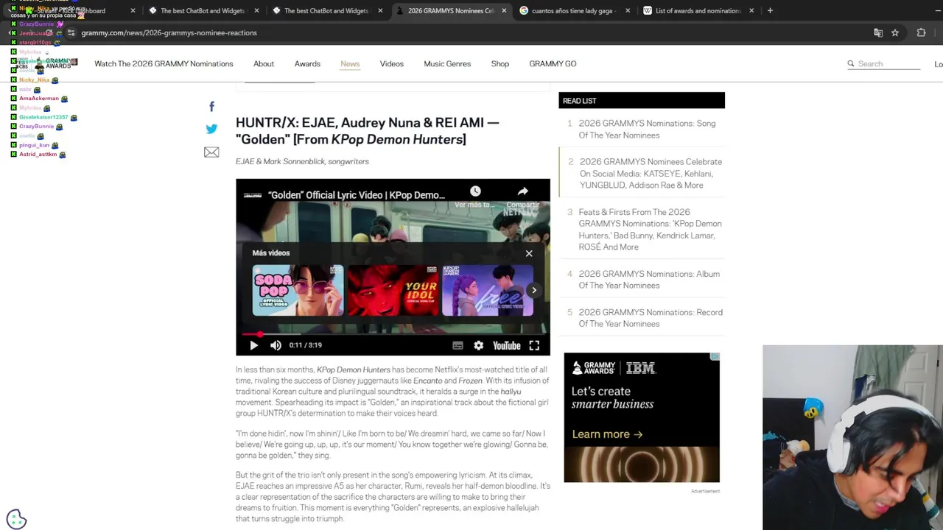
Task: Seek on the video progress bar
Action: [x=393, y=334]
